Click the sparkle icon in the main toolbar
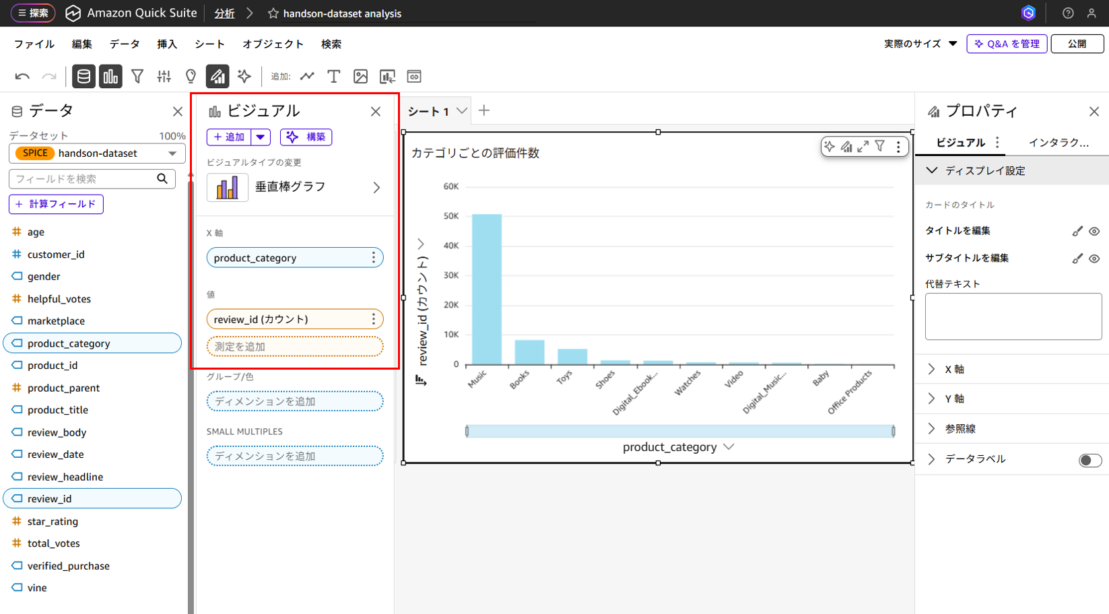Image resolution: width=1109 pixels, height=614 pixels. [244, 77]
